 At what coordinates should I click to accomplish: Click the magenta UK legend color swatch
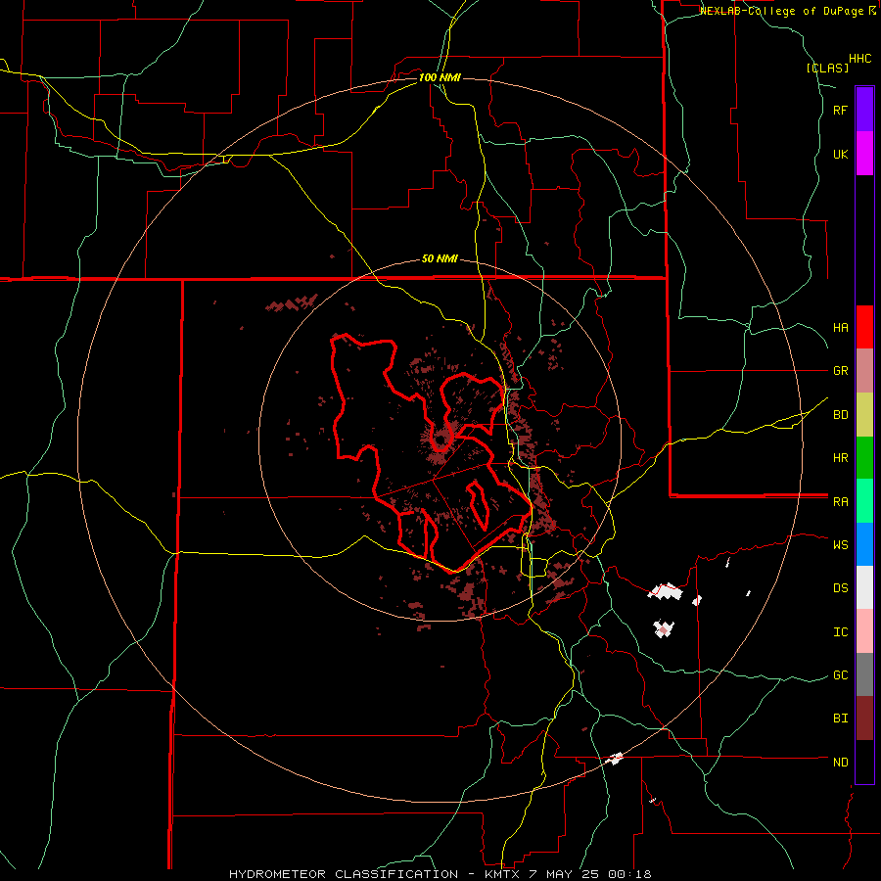pyautogui.click(x=864, y=154)
